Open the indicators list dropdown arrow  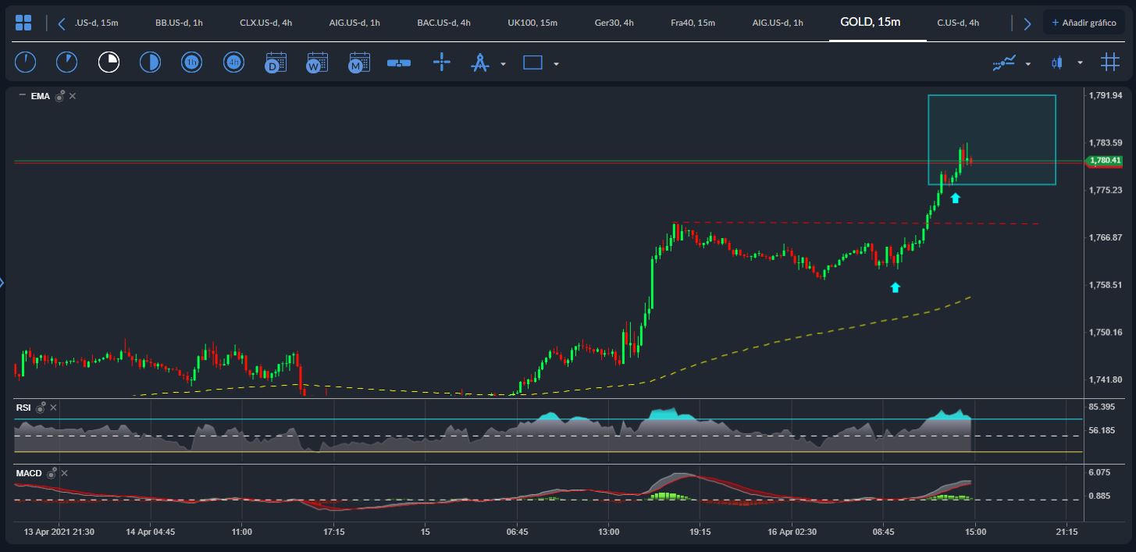pyautogui.click(x=1027, y=64)
